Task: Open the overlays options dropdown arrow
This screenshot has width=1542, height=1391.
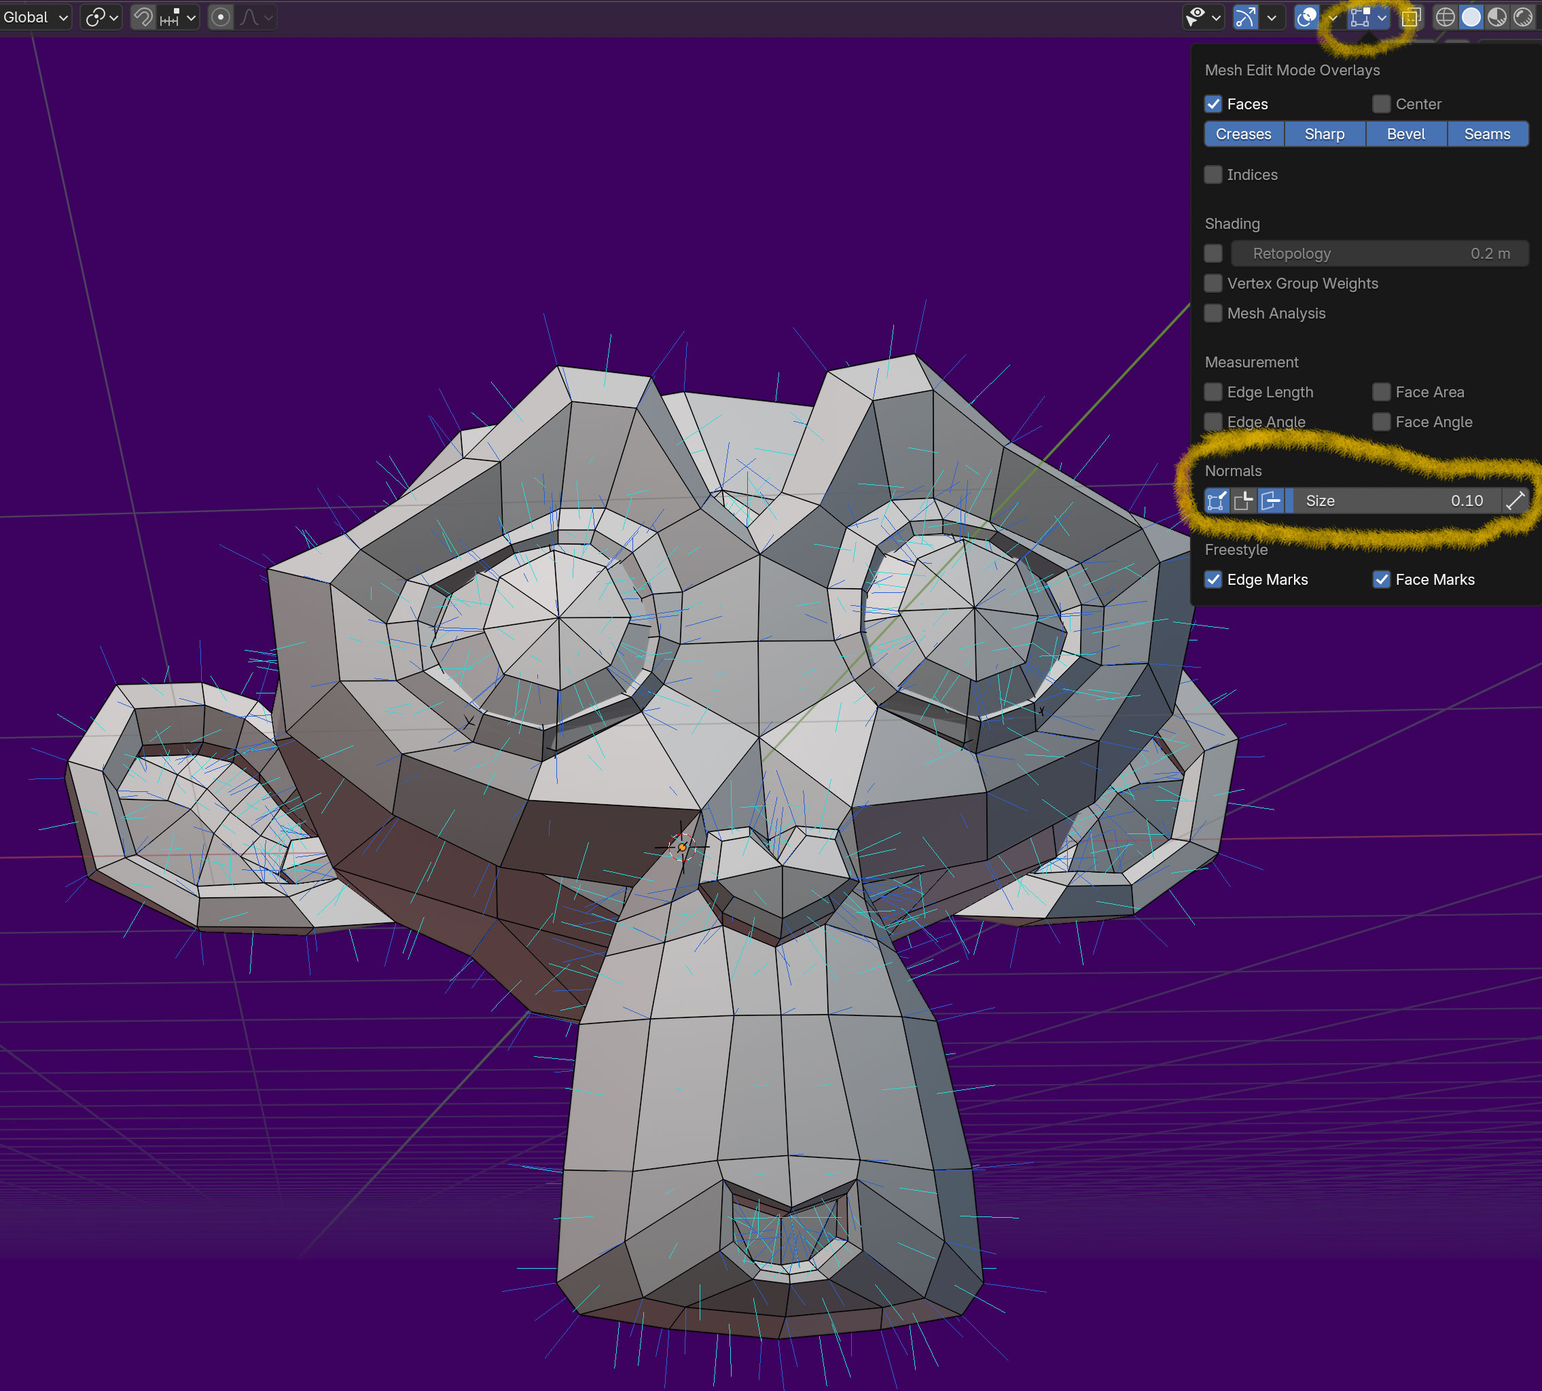Action: point(1333,17)
